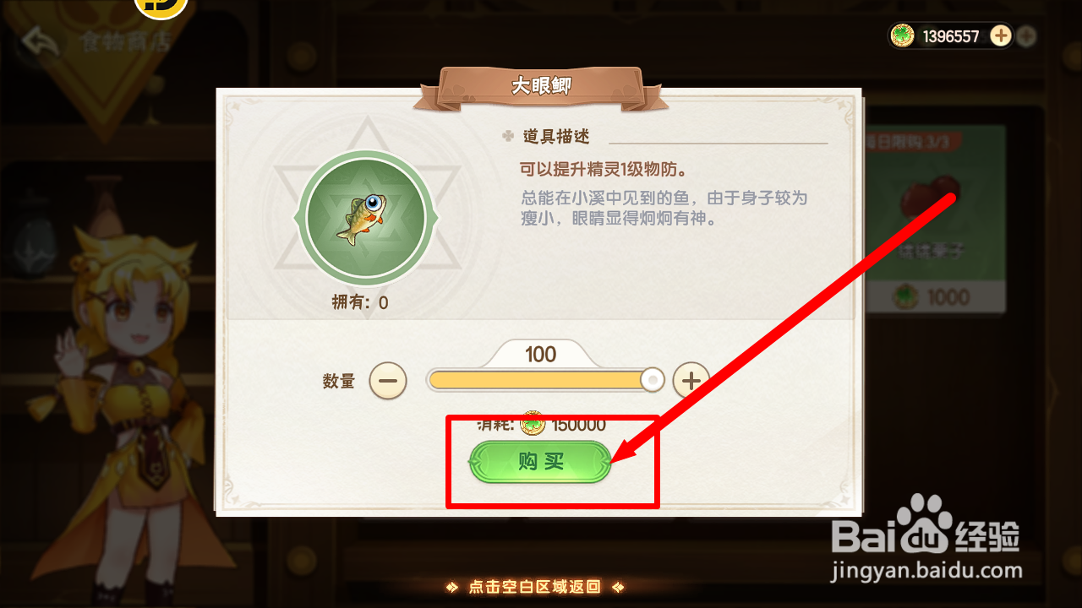This screenshot has width=1082, height=608.
Task: Add currency with the plus next to 1396557
Action: click(x=1001, y=35)
